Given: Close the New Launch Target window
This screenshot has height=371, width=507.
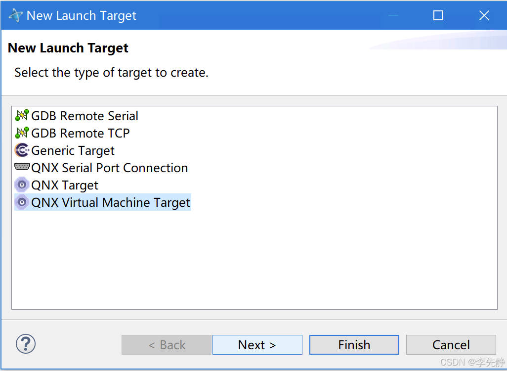Looking at the screenshot, I should [x=484, y=15].
